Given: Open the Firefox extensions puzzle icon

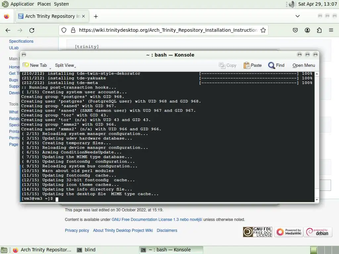Looking at the screenshot, I should [319, 30].
